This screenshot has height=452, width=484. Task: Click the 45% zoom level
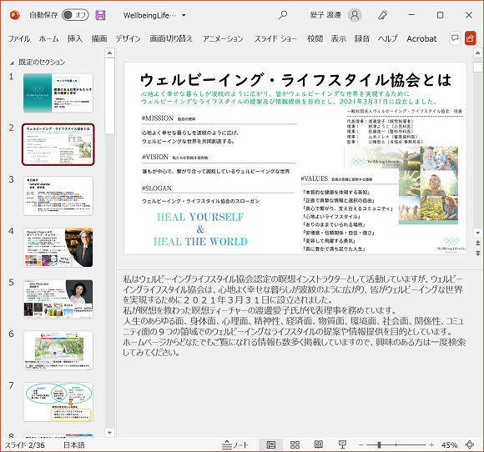tap(449, 444)
